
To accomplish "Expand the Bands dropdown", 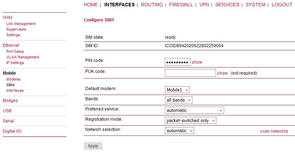I will click(x=179, y=100).
